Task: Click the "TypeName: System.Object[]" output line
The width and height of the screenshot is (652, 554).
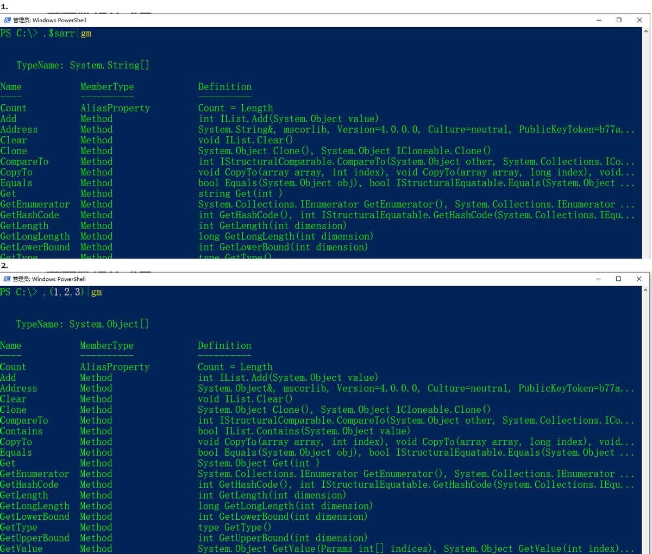Action: pyautogui.click(x=82, y=324)
